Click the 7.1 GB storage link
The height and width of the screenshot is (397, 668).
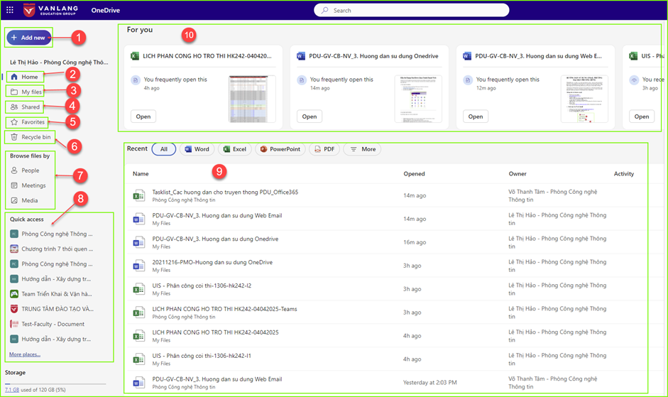[x=12, y=390]
